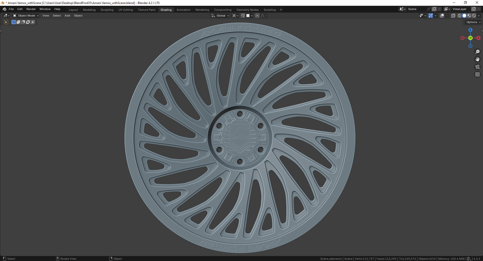
Task: Toggle snapping magnet on
Action: (243, 16)
